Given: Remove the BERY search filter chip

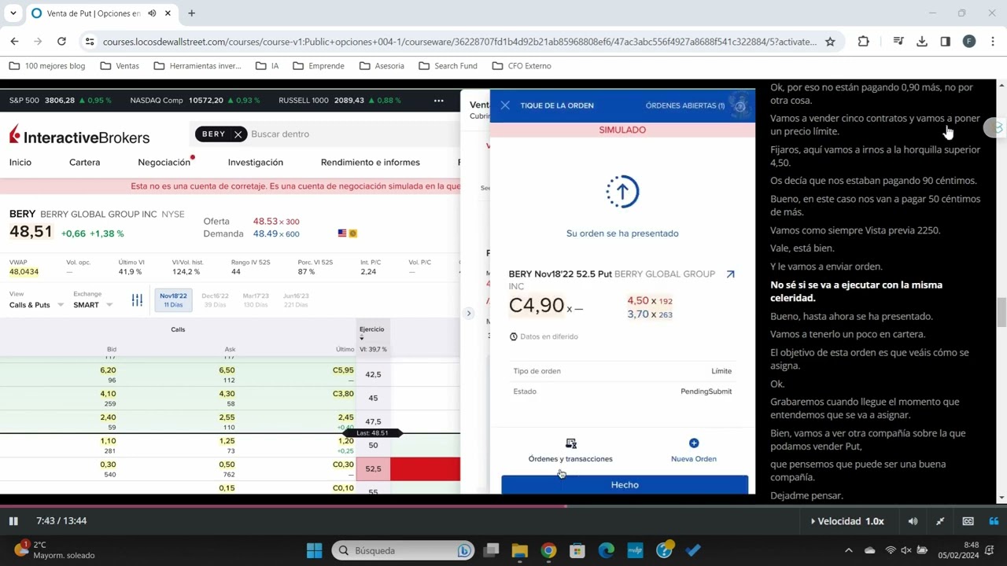Looking at the screenshot, I should coord(238,134).
